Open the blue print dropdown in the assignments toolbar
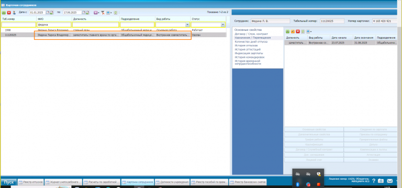The height and width of the screenshot is (188, 402). tap(309, 31)
